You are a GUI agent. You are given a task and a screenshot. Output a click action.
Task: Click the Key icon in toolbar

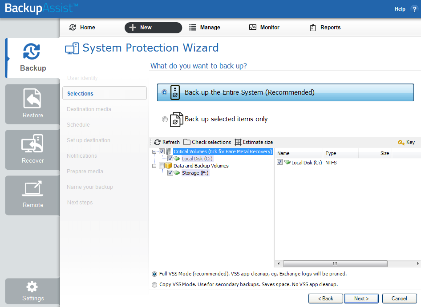(x=401, y=142)
